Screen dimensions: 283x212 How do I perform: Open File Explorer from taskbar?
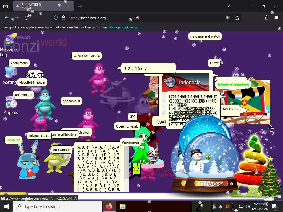click(x=122, y=206)
